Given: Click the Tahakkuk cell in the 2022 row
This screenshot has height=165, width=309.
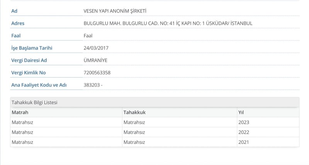Looking at the screenshot, I should [134, 132].
